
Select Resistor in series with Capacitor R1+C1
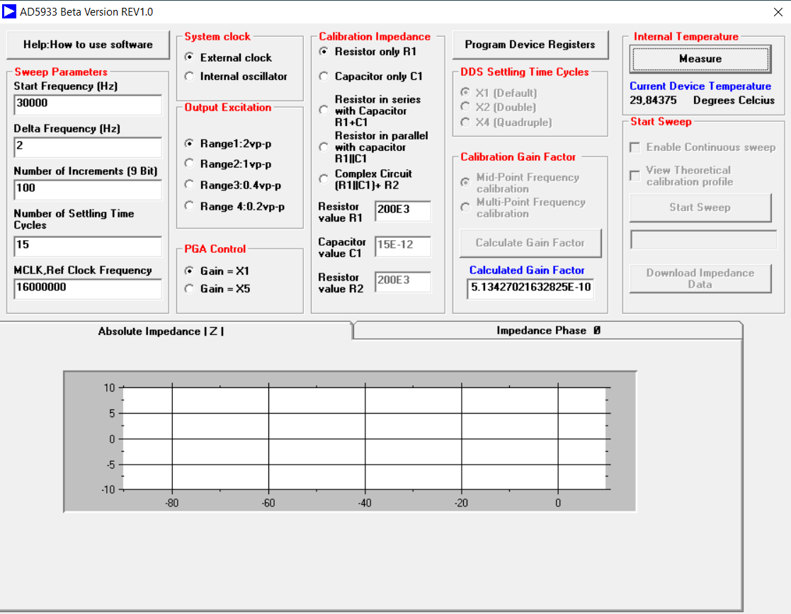pyautogui.click(x=370, y=110)
